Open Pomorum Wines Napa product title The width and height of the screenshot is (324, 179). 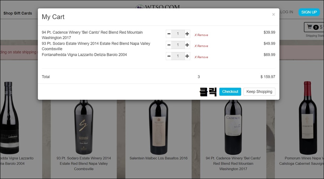click(301, 161)
